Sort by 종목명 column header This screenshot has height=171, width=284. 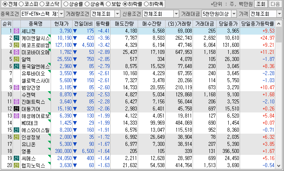pyautogui.click(x=35, y=24)
